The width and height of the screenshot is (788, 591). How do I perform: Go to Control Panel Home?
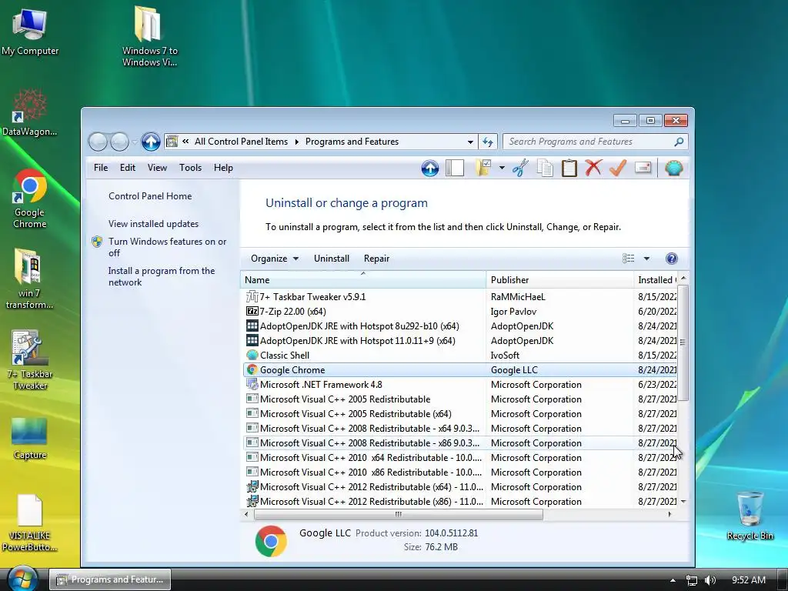coord(150,196)
